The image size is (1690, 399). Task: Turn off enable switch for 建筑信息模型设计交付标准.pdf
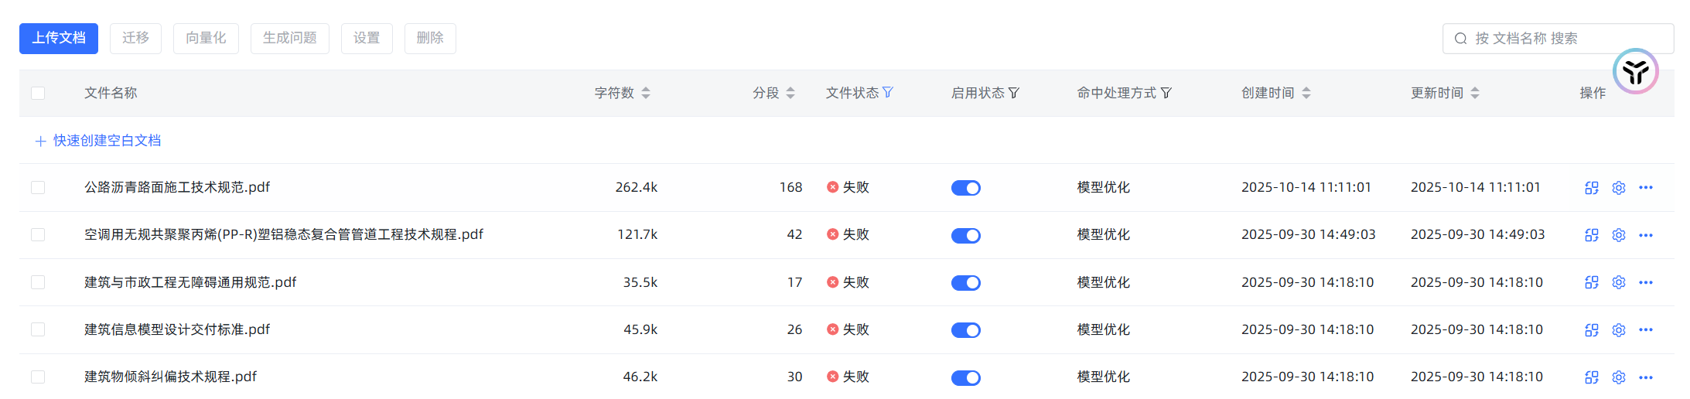[x=965, y=330]
